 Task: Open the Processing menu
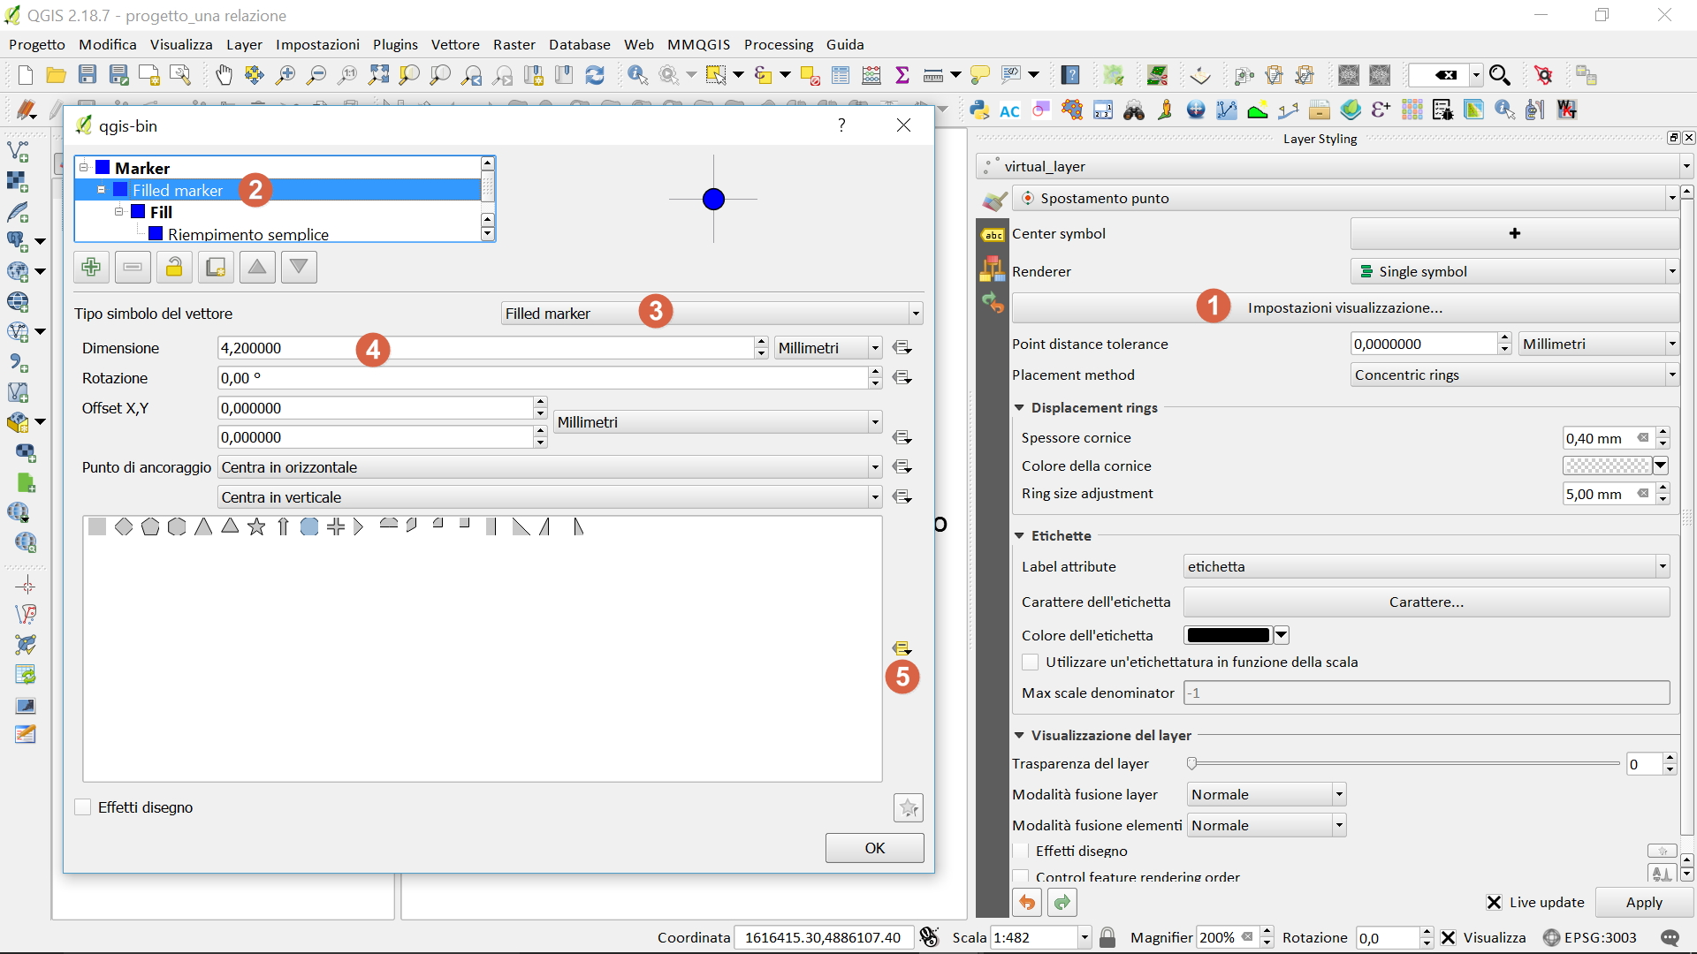point(778,44)
